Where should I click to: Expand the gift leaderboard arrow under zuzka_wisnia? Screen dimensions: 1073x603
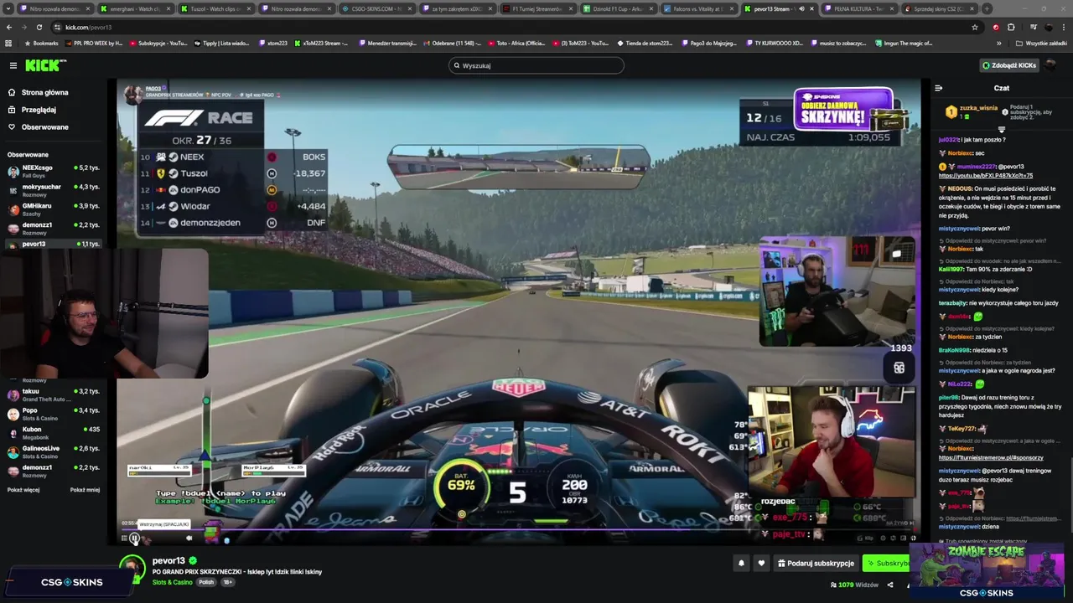(x=1001, y=130)
